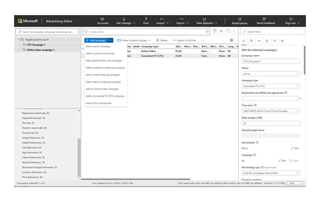Select the pencil edit tab in editor pane
Screen dimensions: 319x201
tap(244, 41)
